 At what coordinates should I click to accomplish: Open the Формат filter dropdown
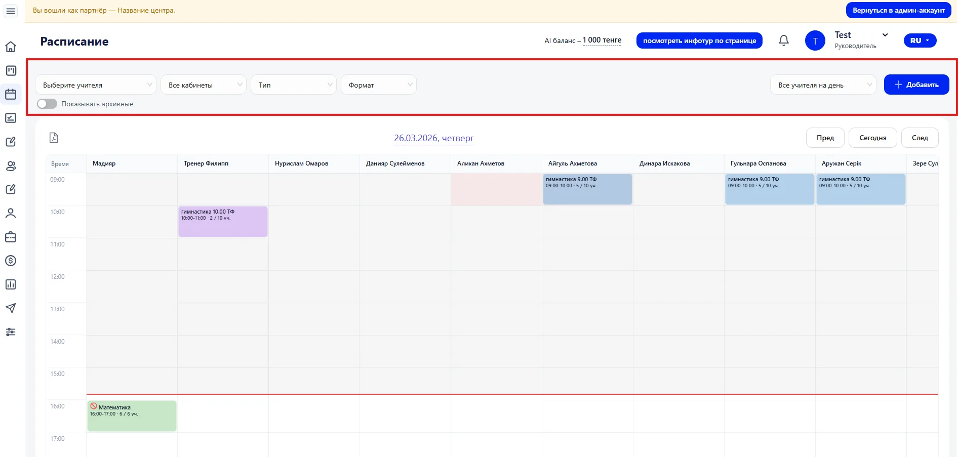click(379, 85)
